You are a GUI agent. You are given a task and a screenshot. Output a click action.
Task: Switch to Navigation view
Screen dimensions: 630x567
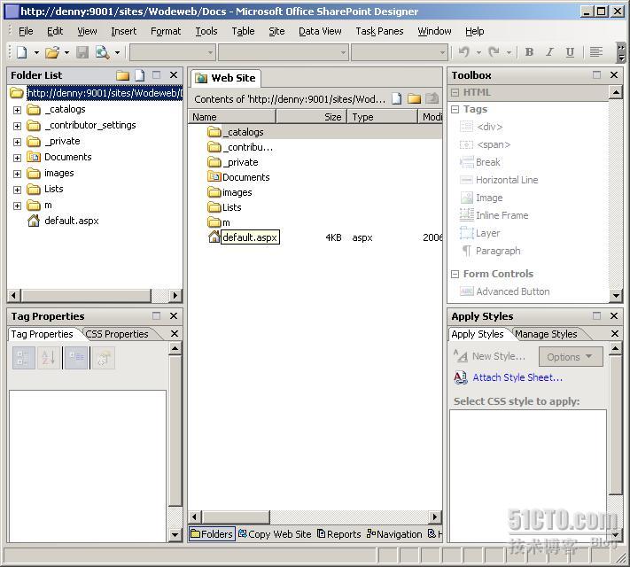pos(394,534)
